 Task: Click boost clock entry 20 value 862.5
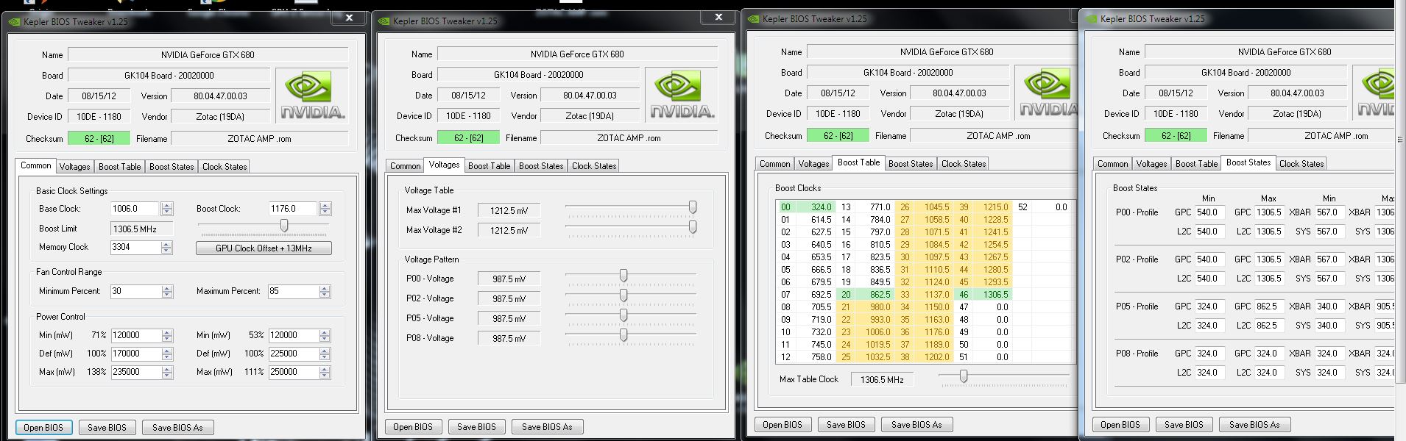coord(874,295)
